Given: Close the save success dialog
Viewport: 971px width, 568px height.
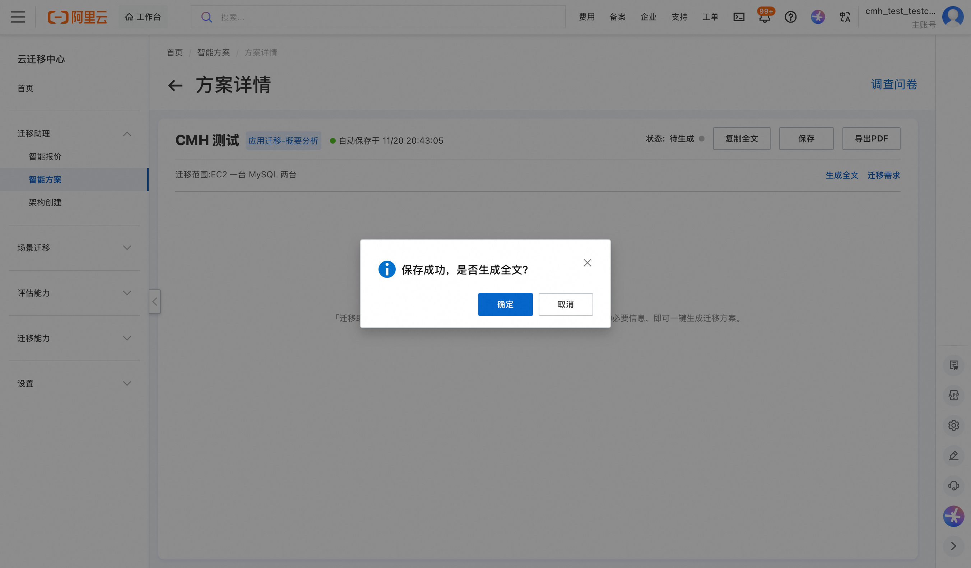Looking at the screenshot, I should click(587, 263).
